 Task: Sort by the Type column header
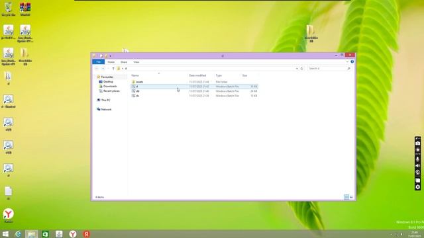click(x=227, y=75)
